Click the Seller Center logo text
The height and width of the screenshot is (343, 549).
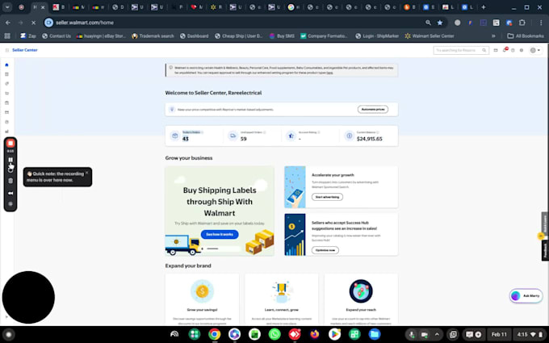click(25, 50)
